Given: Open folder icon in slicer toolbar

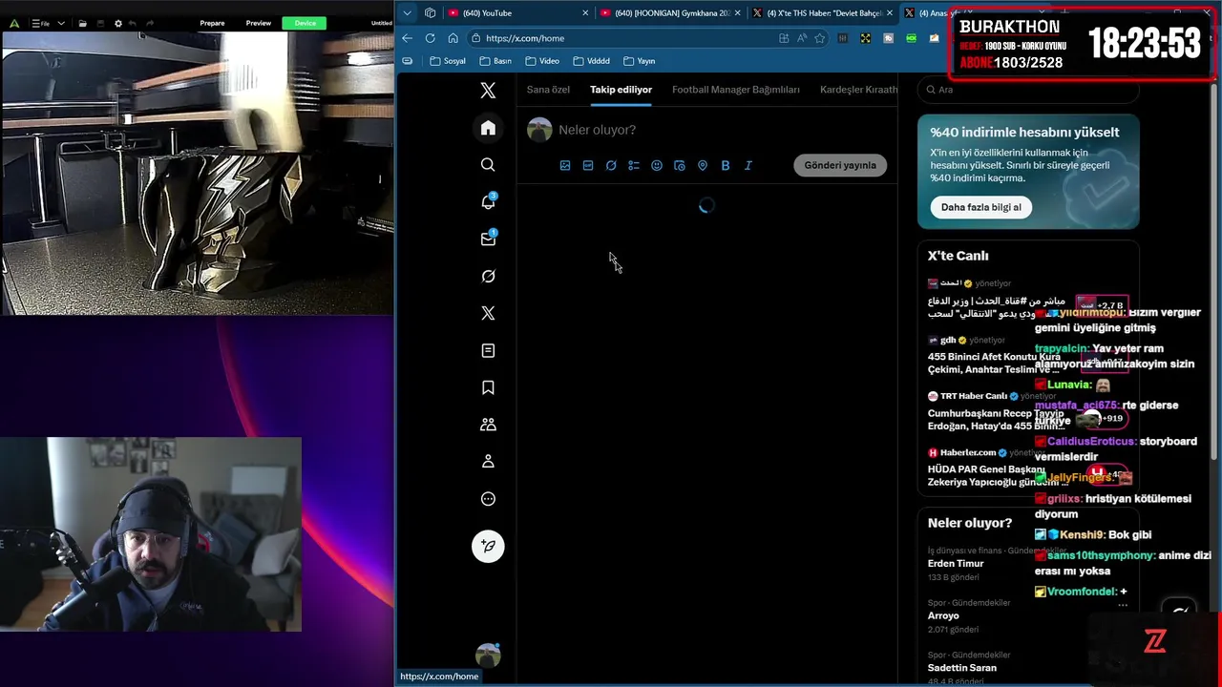Looking at the screenshot, I should click(x=83, y=23).
